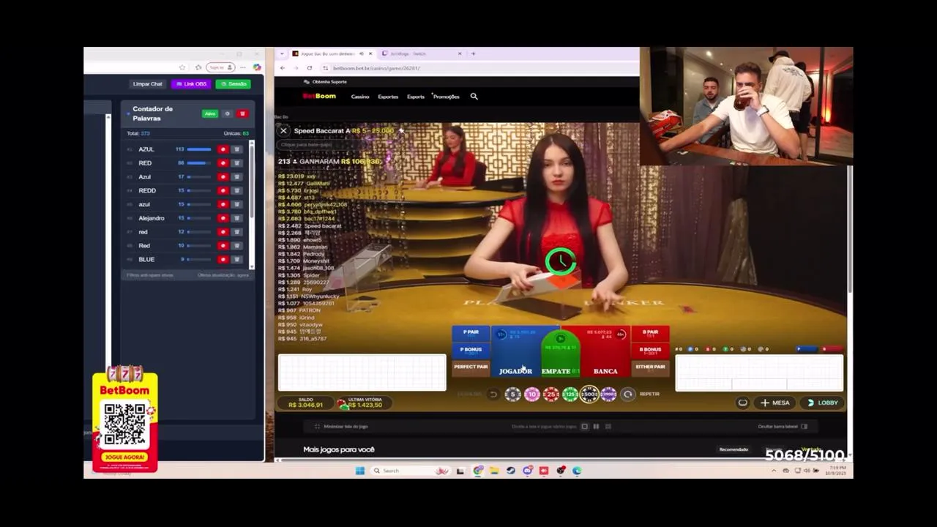
Task: Block the Alejandro word entry
Action: [223, 218]
